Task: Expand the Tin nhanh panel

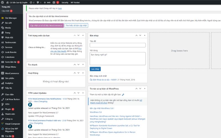Action: [x=83, y=65]
